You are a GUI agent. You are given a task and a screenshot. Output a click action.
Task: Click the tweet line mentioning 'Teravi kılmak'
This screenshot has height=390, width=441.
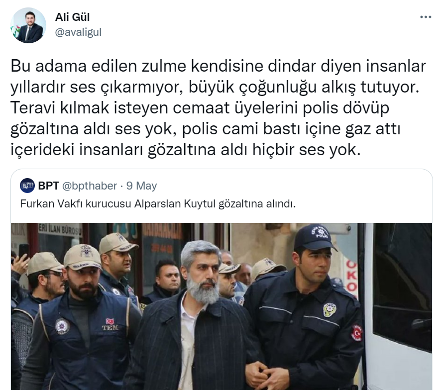pyautogui.click(x=200, y=108)
